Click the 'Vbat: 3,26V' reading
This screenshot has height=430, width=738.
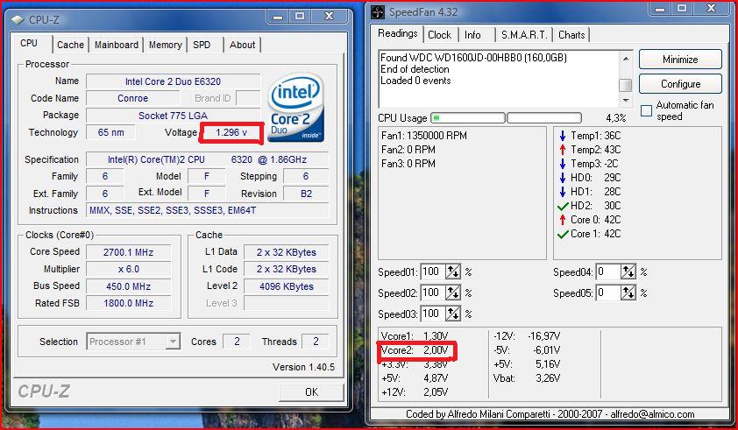(527, 377)
